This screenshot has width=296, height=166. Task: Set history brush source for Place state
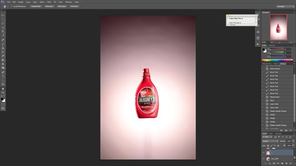tap(263, 101)
